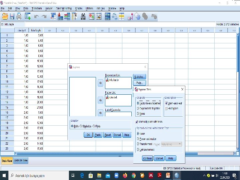Toggle Value Labels toolbar icon

[x=130, y=16]
